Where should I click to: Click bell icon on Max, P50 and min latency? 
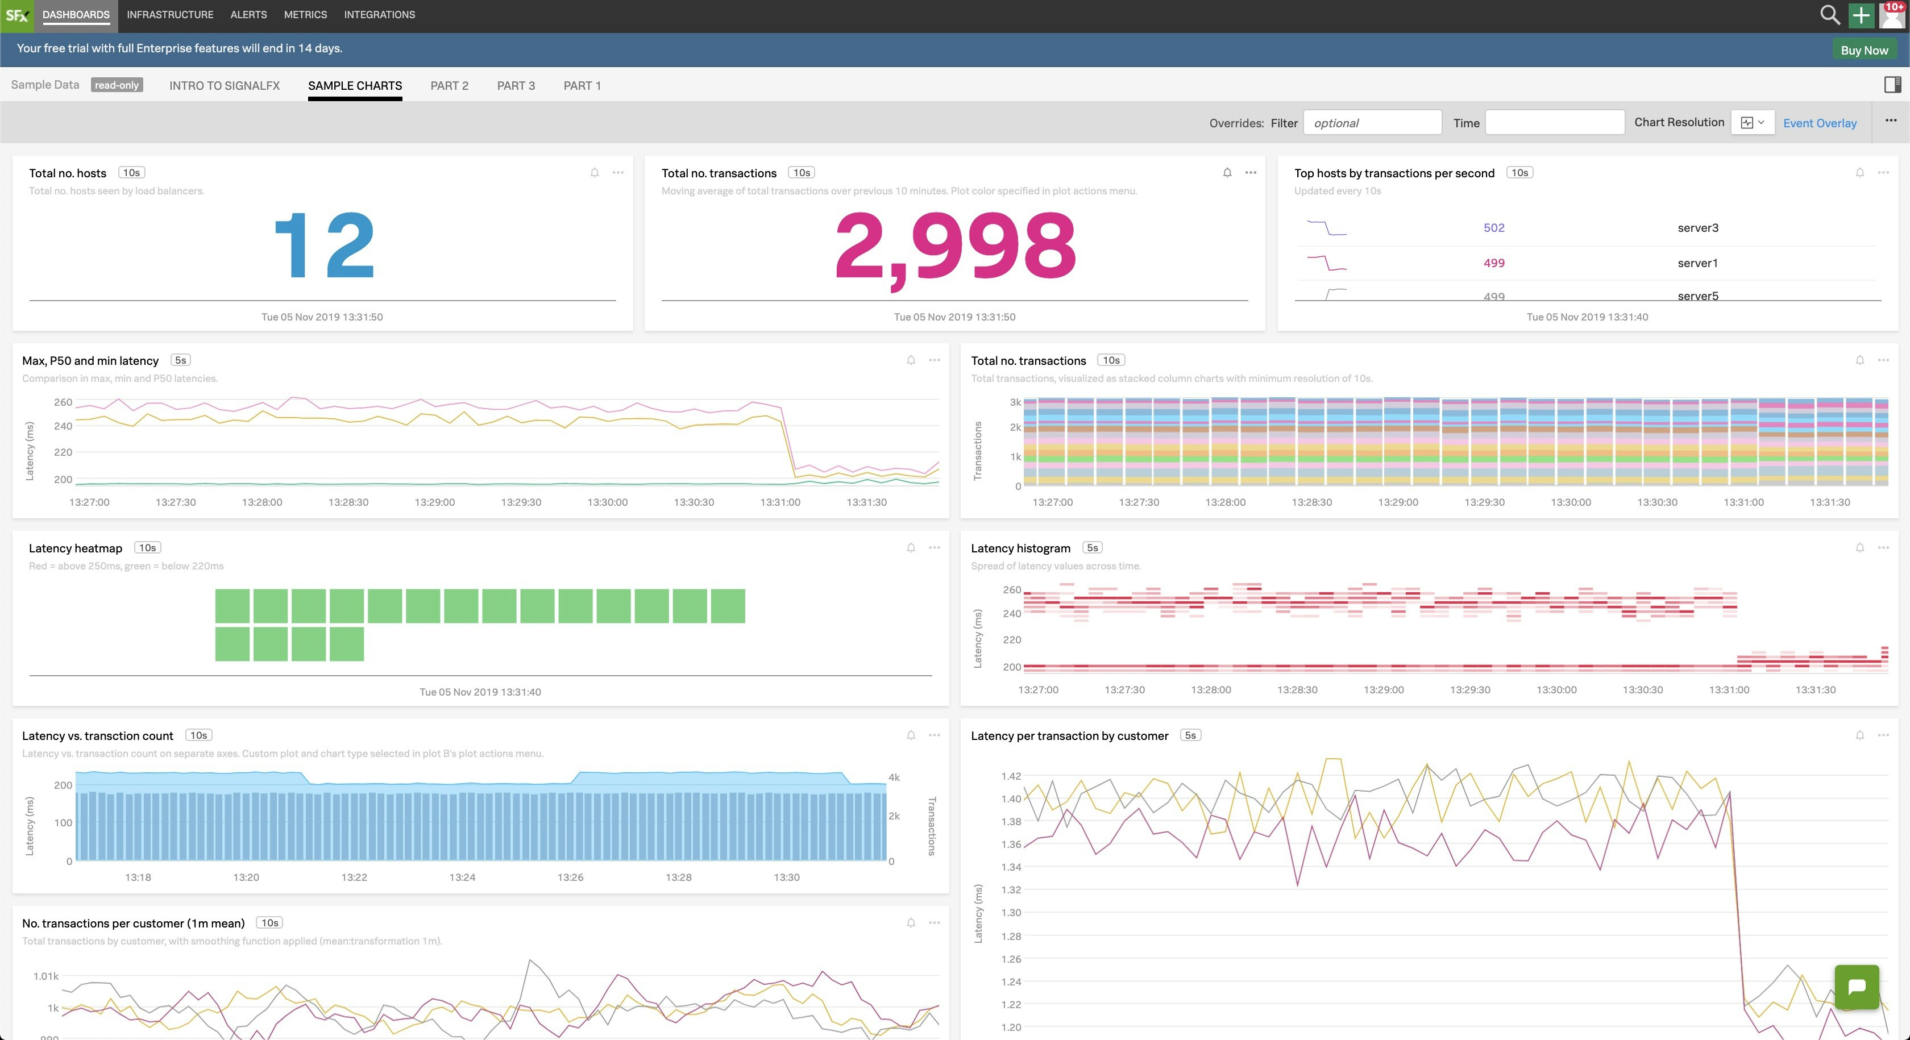pyautogui.click(x=911, y=360)
